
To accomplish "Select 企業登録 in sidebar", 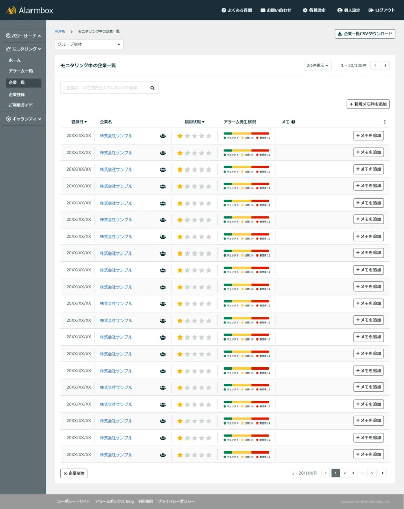I will point(17,95).
